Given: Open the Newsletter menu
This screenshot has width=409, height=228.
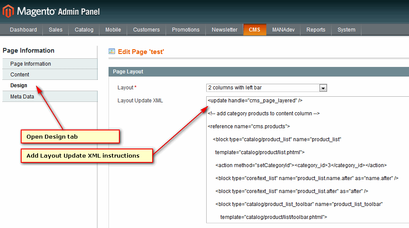Looking at the screenshot, I should [224, 30].
